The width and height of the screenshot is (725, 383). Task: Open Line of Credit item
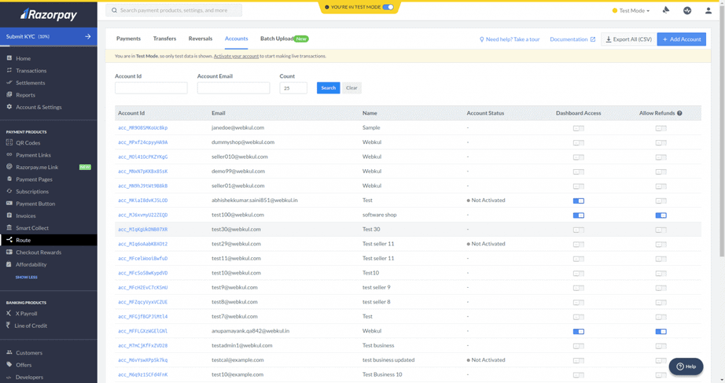[31, 326]
